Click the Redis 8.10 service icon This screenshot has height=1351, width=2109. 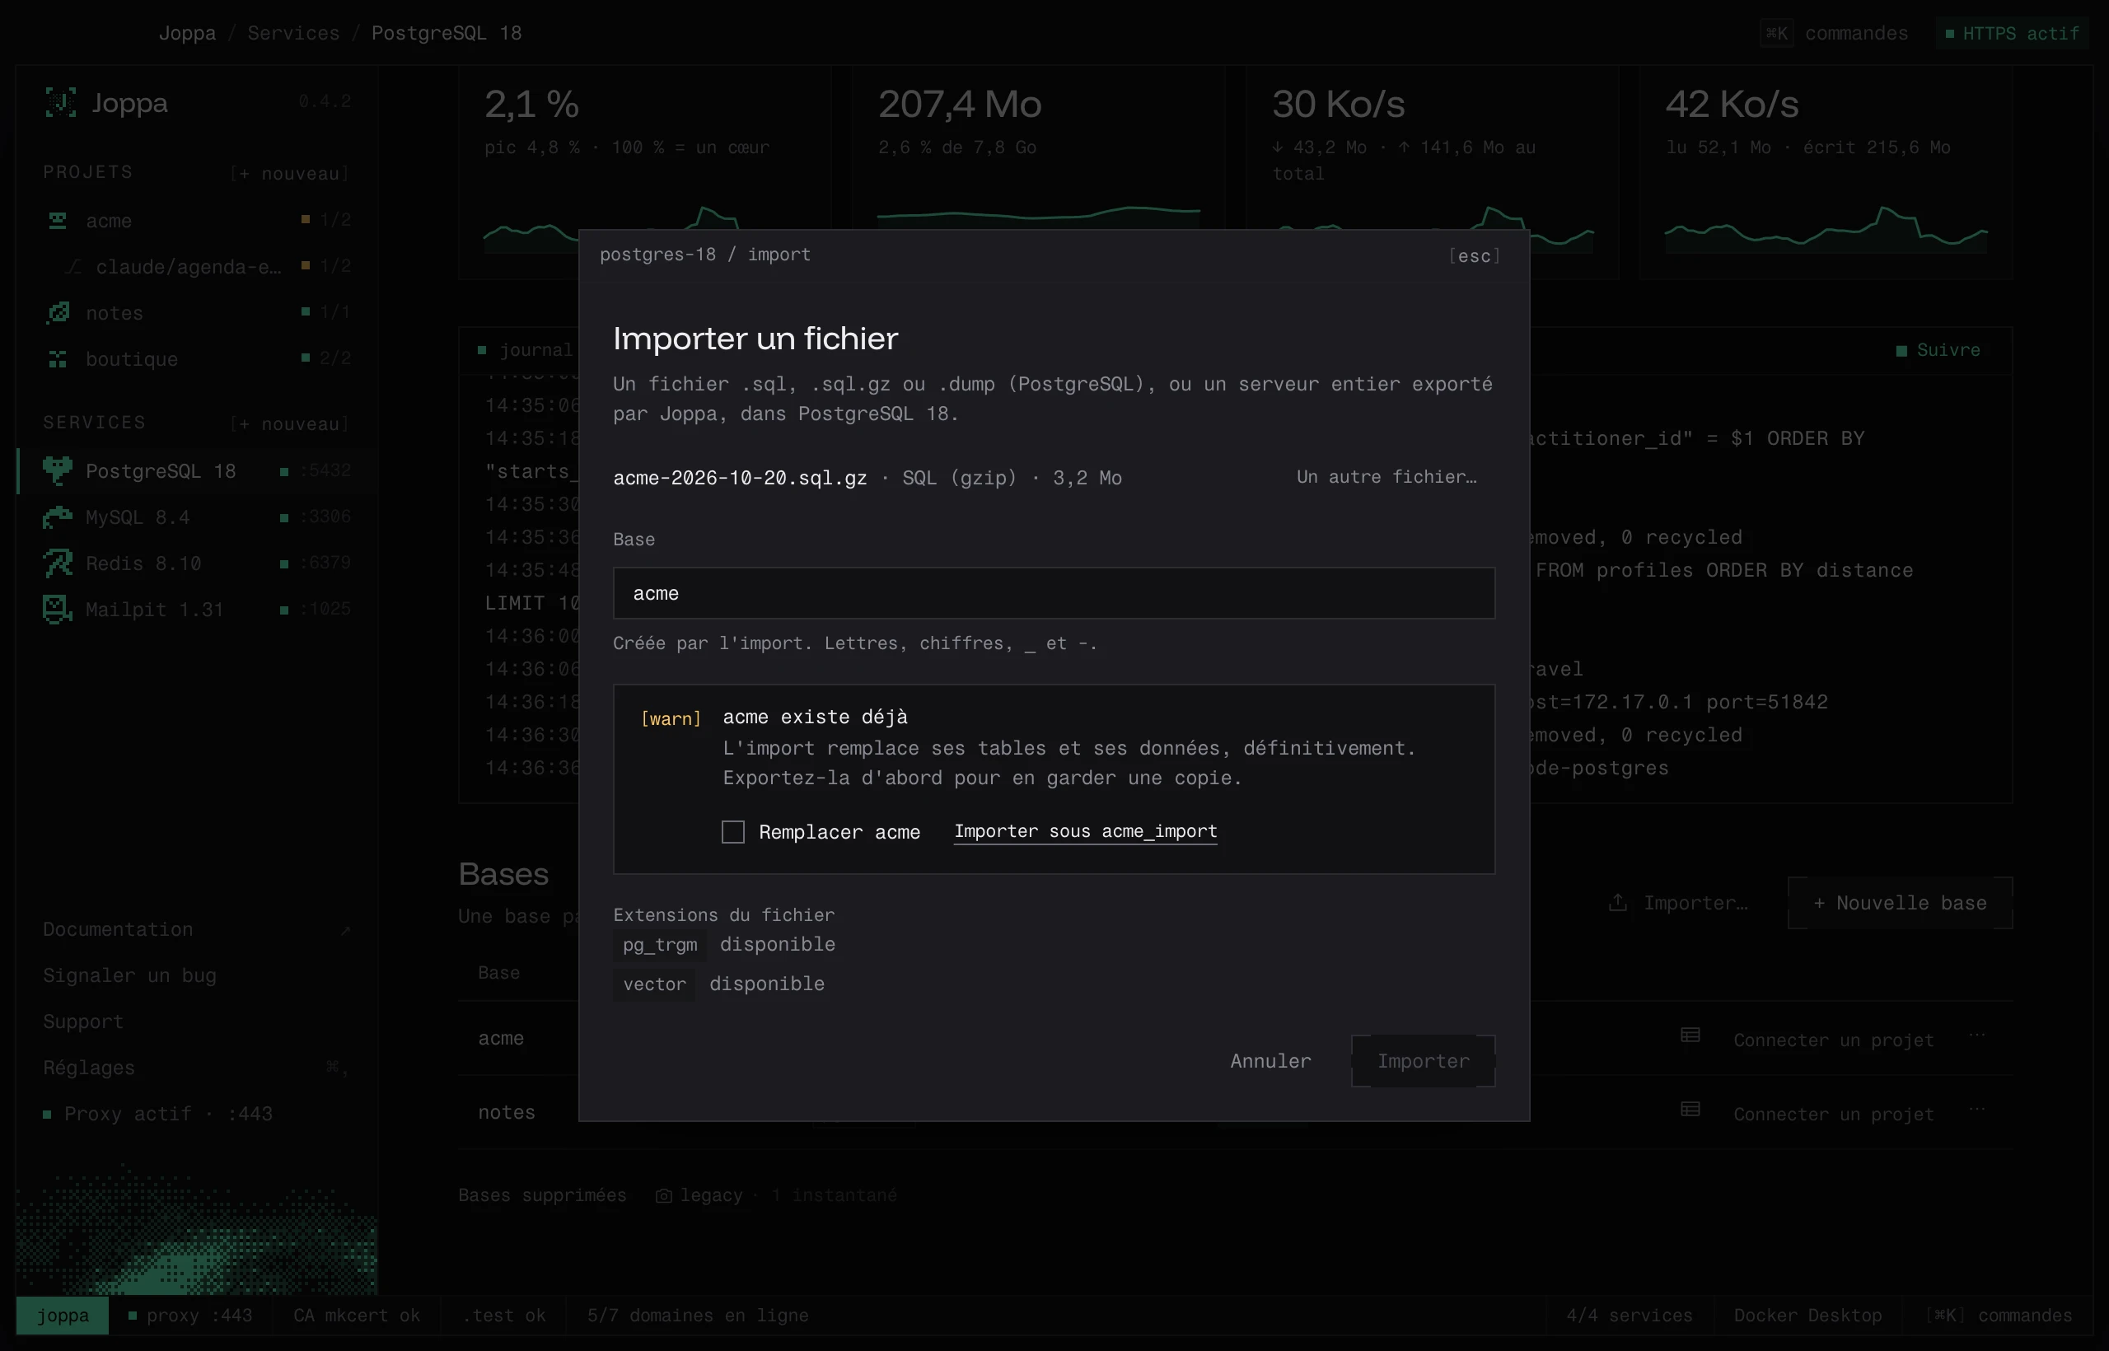[x=58, y=563]
